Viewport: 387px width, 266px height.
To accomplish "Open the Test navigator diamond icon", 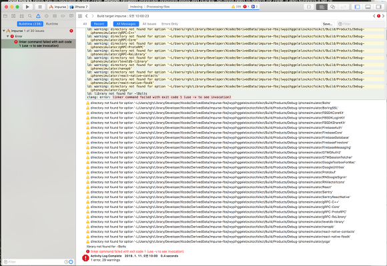I will (x=47, y=16).
